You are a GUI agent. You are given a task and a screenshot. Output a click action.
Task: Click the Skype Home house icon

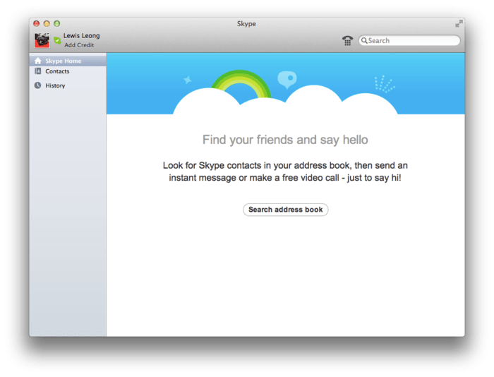click(38, 61)
